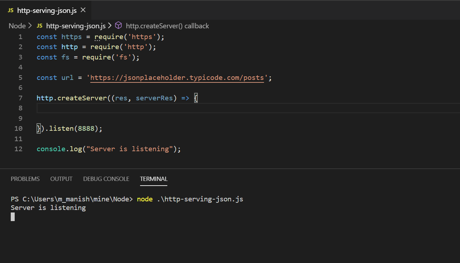Click line number 12 in the gutter

coord(18,149)
